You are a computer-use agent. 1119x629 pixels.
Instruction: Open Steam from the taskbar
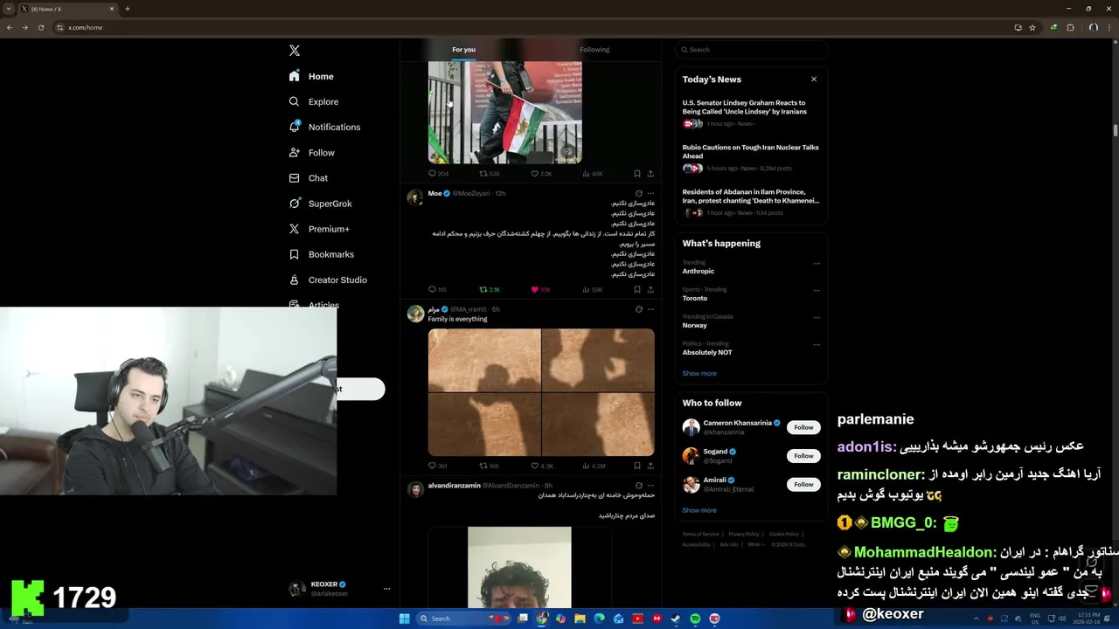[x=676, y=619]
